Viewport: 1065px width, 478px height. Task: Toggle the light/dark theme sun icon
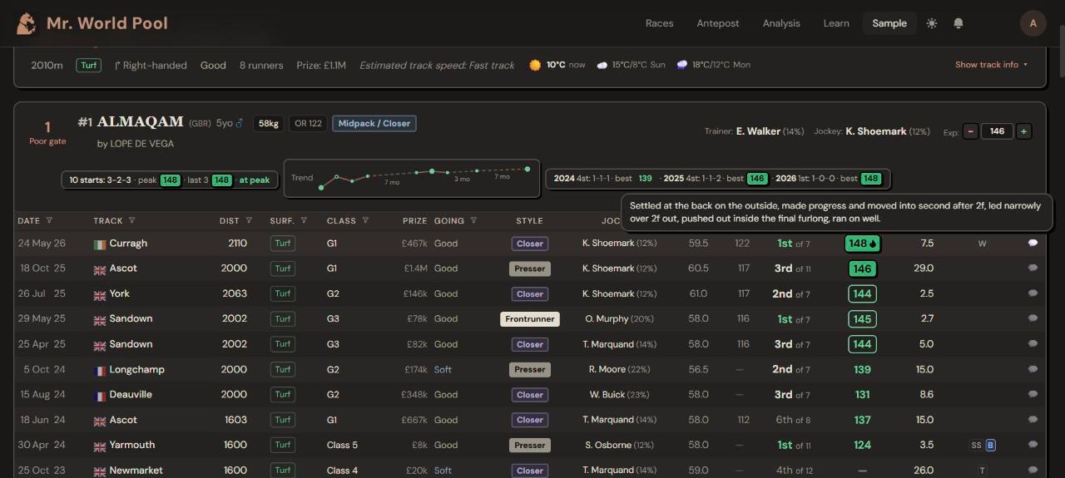pyautogui.click(x=932, y=23)
